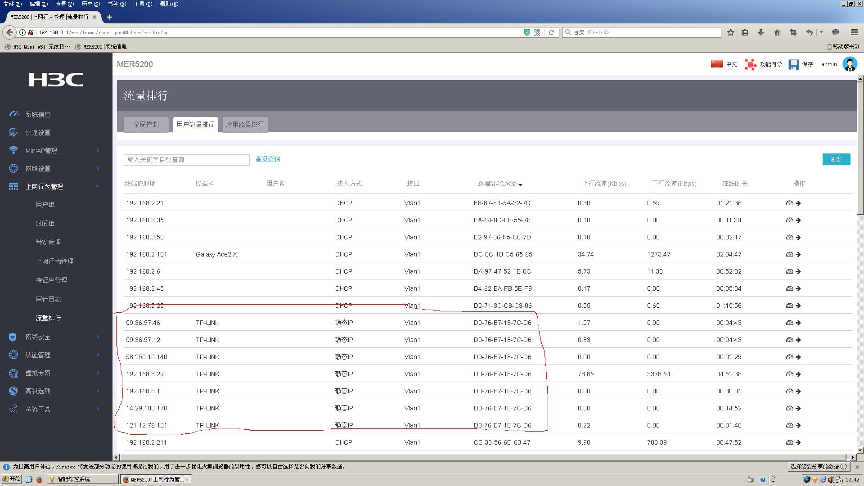Click the Firefox home icon
The width and height of the screenshot is (864, 486).
point(777,32)
